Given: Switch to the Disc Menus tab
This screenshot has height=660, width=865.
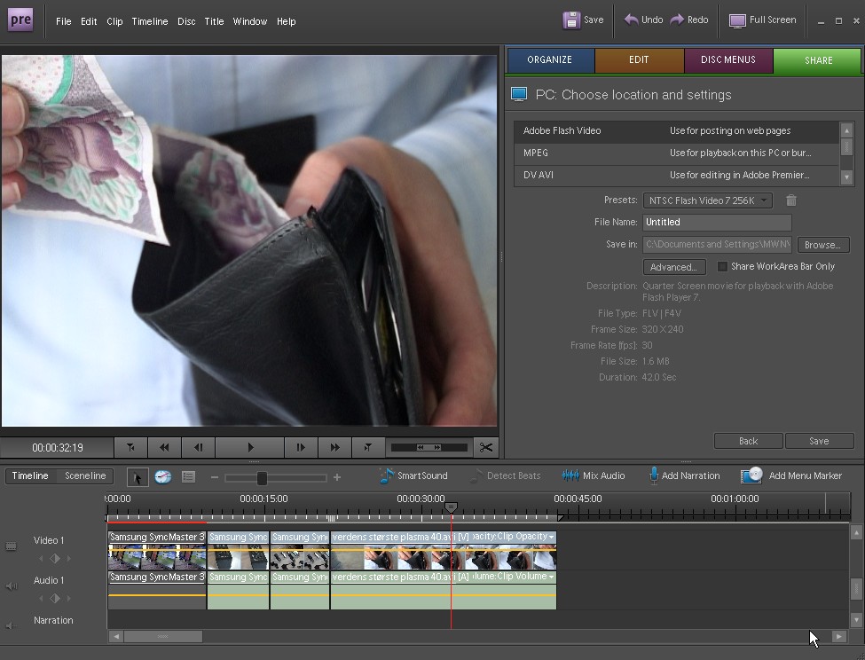Looking at the screenshot, I should (727, 60).
